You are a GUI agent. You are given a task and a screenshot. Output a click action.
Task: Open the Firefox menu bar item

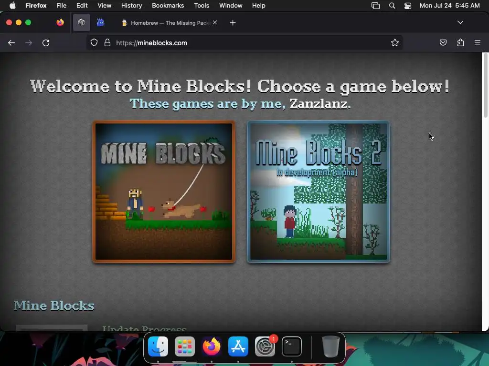coord(36,6)
